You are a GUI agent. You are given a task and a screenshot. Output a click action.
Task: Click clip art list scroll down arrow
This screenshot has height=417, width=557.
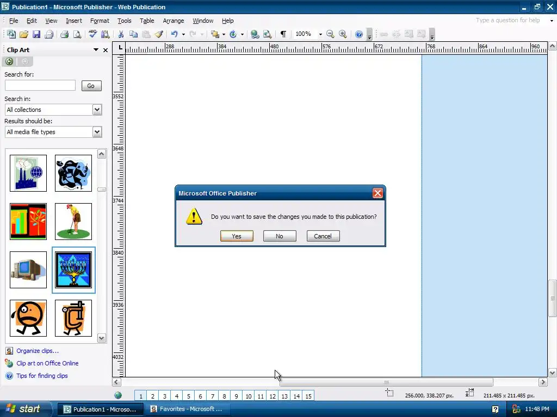click(x=102, y=338)
